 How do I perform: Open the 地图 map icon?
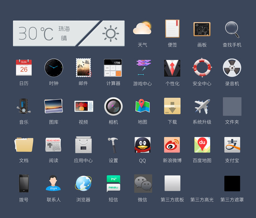point(143,106)
